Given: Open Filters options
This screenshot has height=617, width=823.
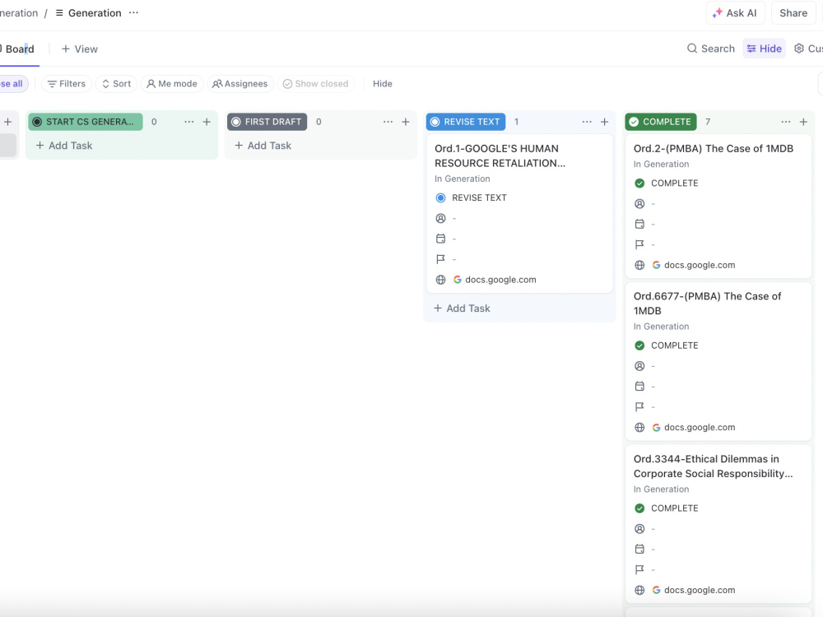Looking at the screenshot, I should tap(67, 84).
